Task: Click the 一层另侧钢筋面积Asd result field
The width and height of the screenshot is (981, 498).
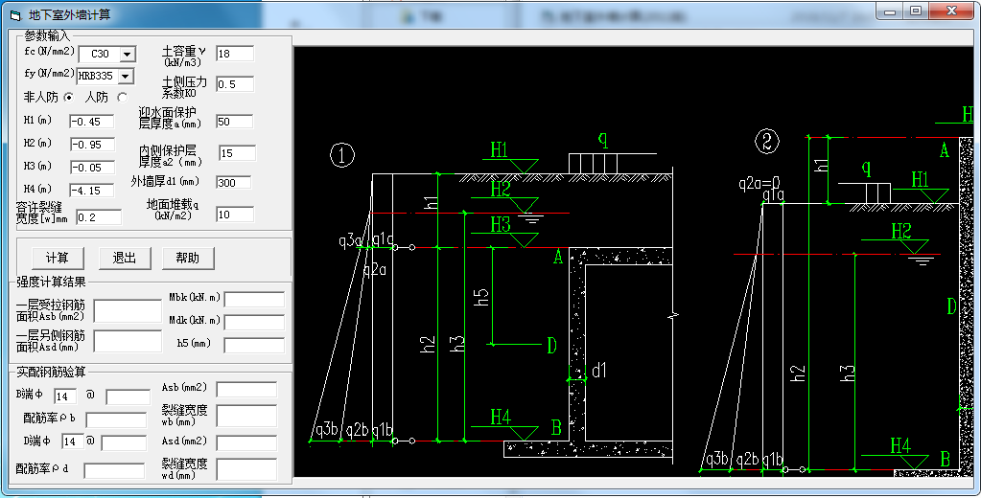Action: point(128,341)
